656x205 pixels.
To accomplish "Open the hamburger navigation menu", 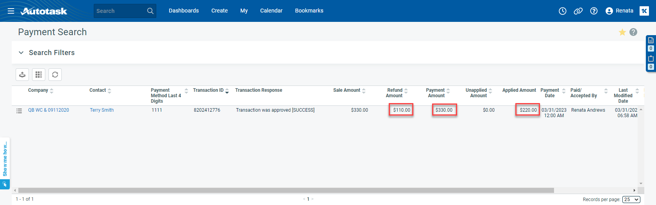I will point(11,11).
